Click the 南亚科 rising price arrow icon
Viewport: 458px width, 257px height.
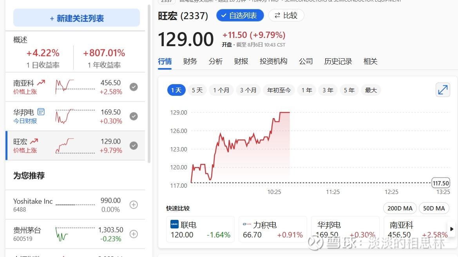41,83
